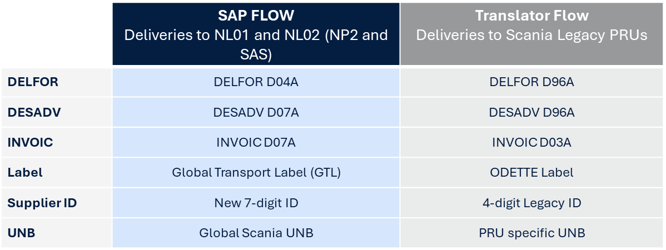Screen dimensions: 666x250
Task: Select the PRU specific UNB cell
Action: (x=531, y=233)
